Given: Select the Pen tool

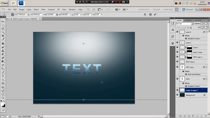Looking at the screenshot, I should click(x=3, y=72).
